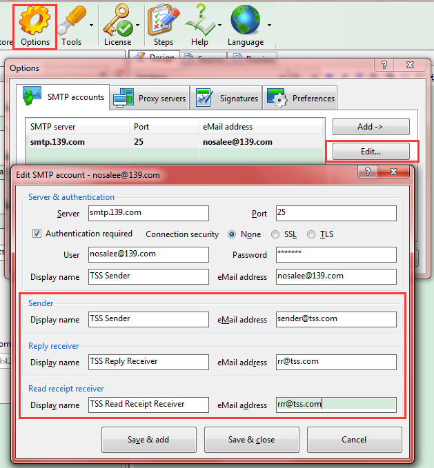Switch to the Preferences tab
Image resolution: width=434 pixels, height=468 pixels.
point(300,98)
